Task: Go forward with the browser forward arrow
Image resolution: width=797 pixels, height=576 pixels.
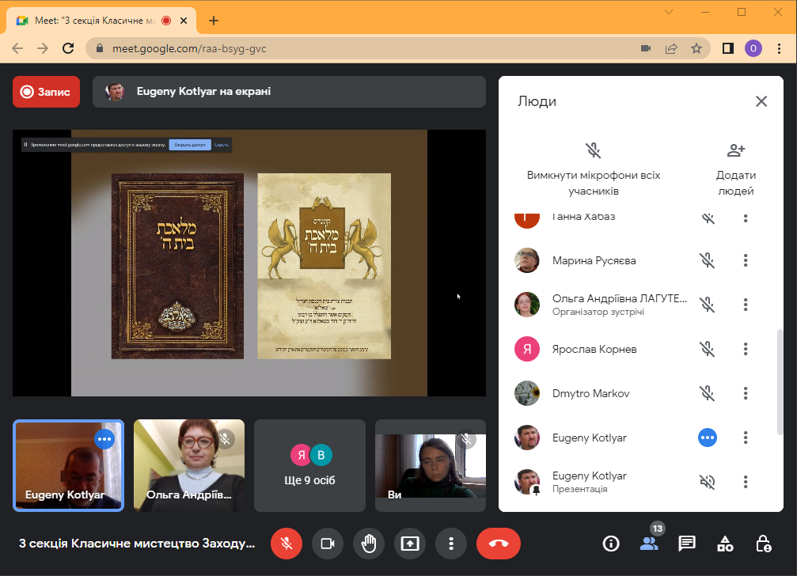Action: [x=43, y=49]
